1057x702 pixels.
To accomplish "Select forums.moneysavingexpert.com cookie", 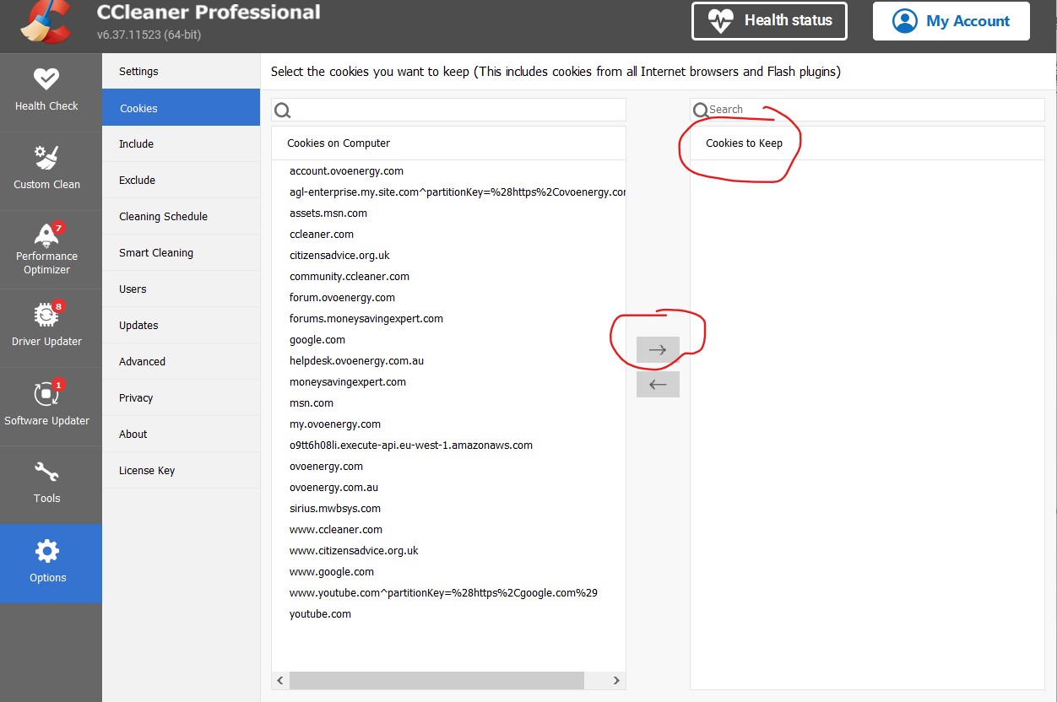I will point(366,319).
